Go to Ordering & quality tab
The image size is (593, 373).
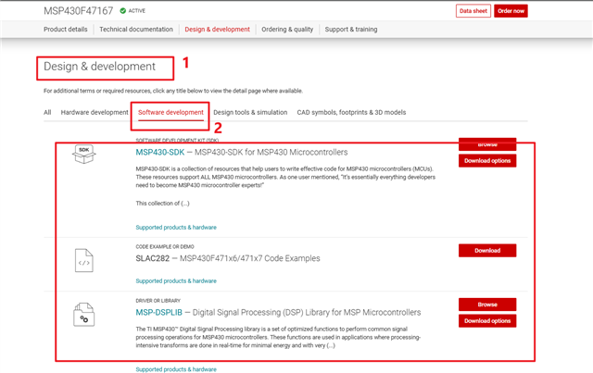coord(287,29)
